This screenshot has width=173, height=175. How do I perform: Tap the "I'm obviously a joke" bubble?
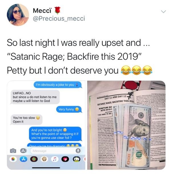click(x=58, y=85)
